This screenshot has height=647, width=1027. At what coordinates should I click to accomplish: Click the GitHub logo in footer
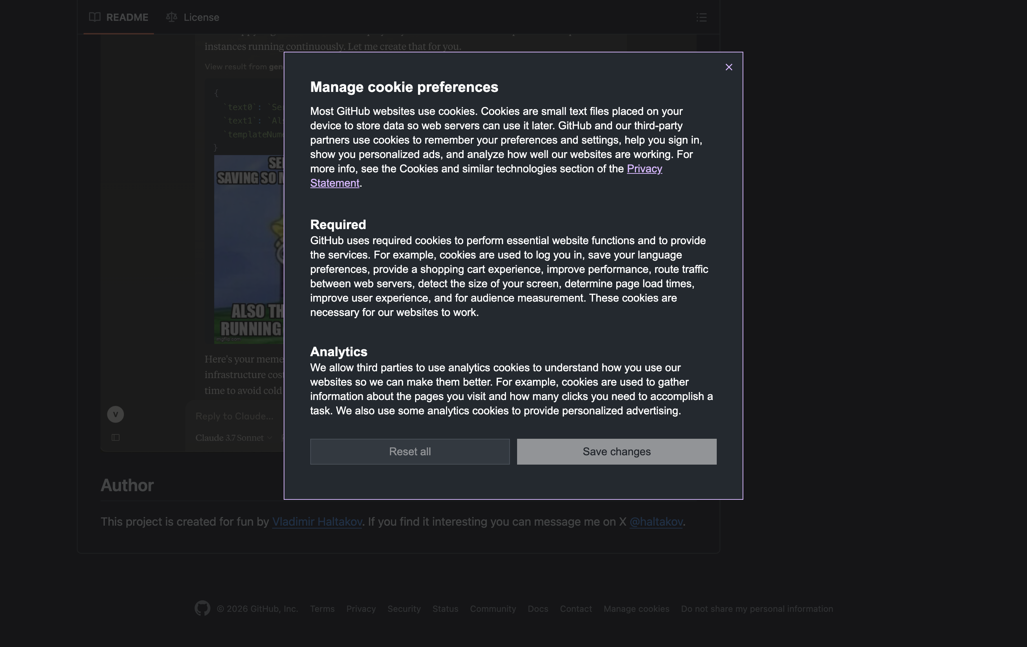(202, 608)
